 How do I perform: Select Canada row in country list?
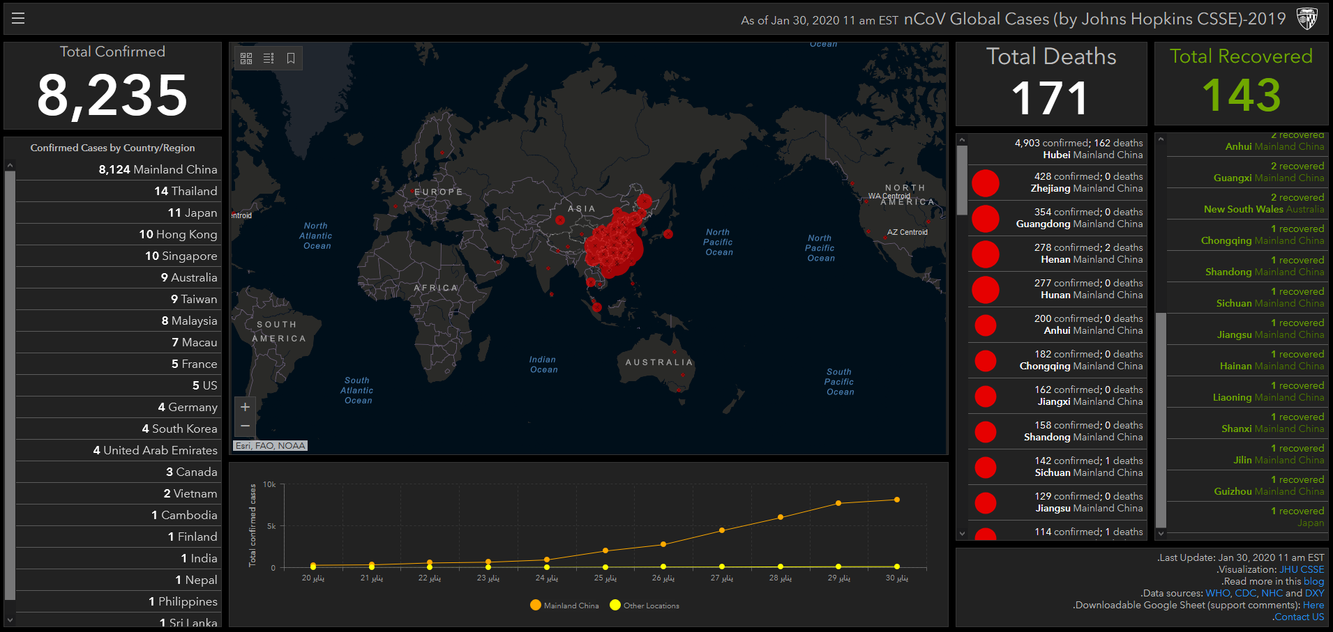[118, 472]
